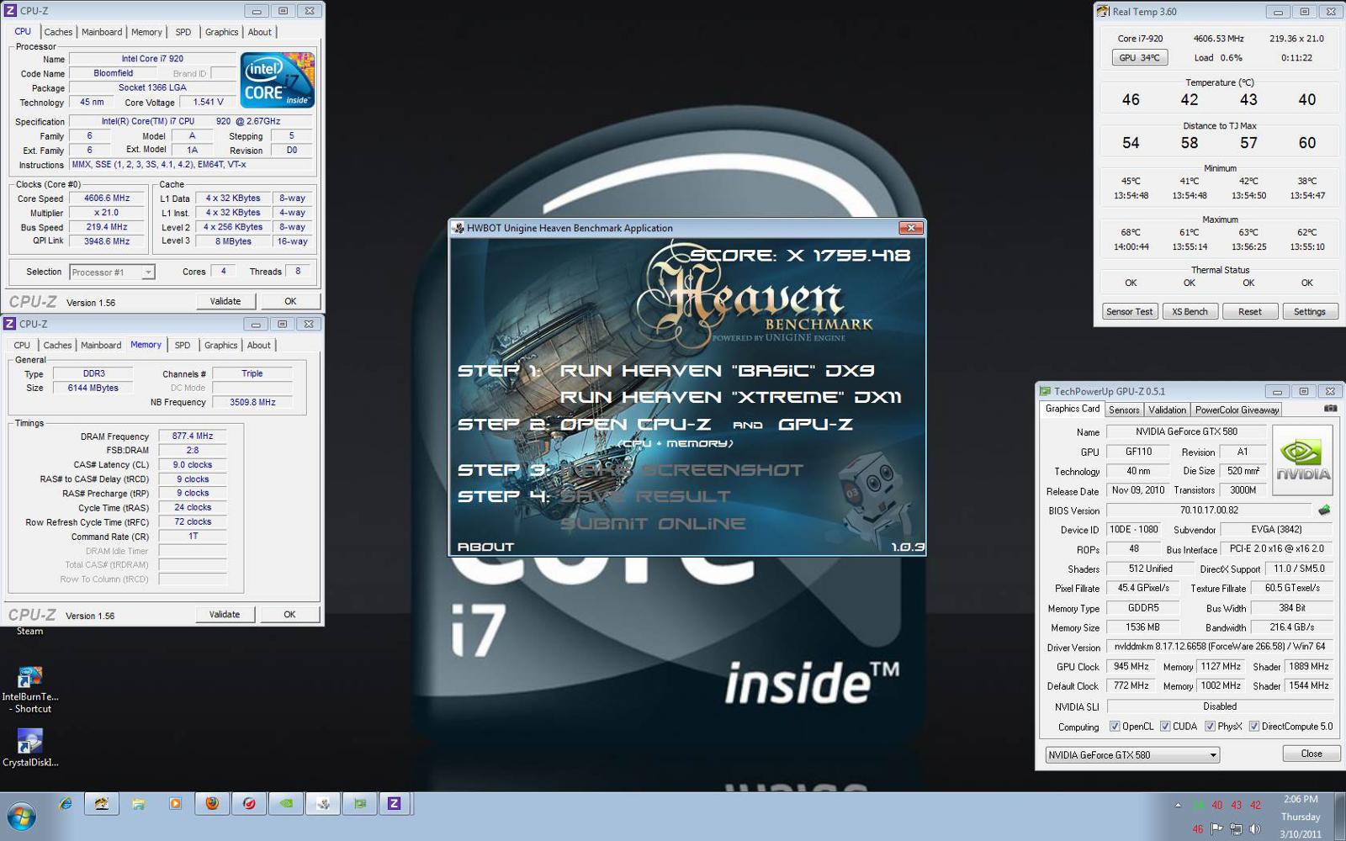Click the Driver Version field in GPU-Z
Screen dimensions: 1346x841
tap(1220, 647)
